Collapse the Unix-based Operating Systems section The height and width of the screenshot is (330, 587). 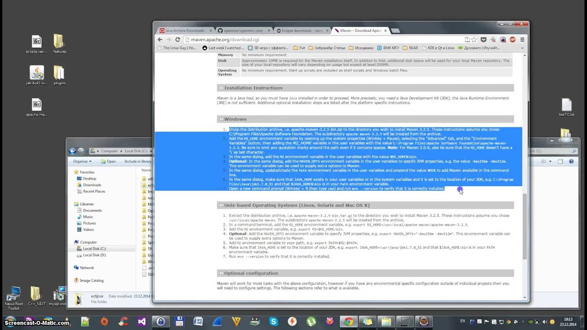(222, 205)
